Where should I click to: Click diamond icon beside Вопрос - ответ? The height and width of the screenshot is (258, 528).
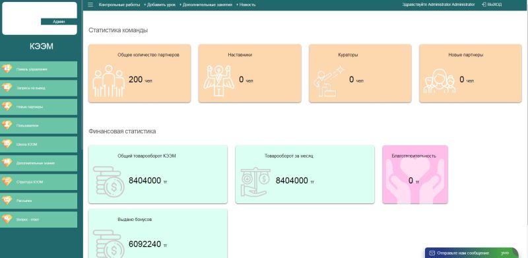point(7,219)
